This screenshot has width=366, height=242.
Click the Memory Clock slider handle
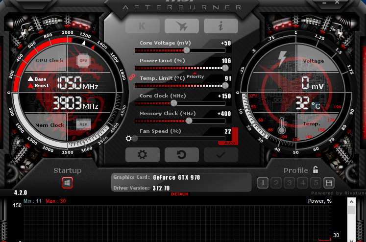click(x=189, y=121)
